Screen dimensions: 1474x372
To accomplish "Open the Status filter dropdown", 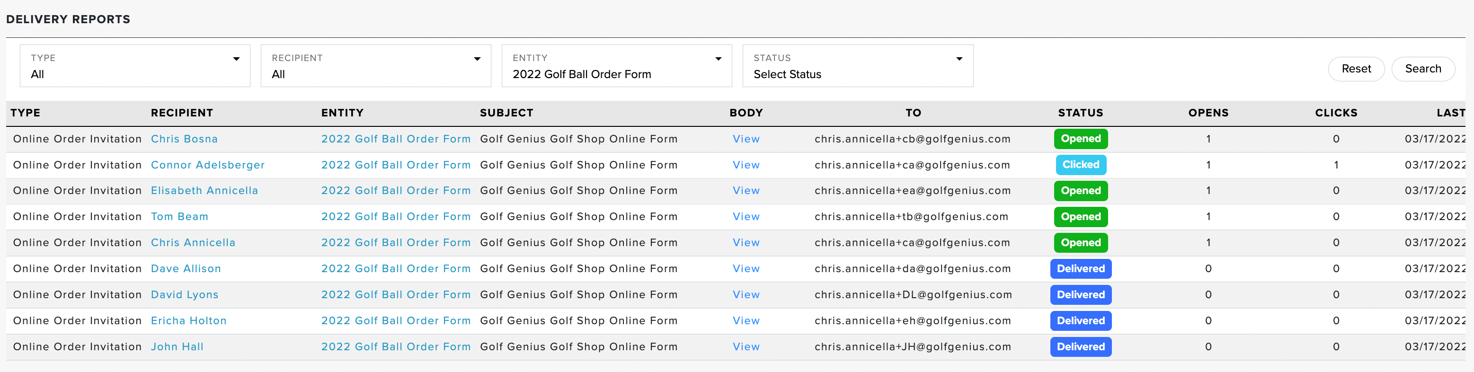I will (x=858, y=66).
